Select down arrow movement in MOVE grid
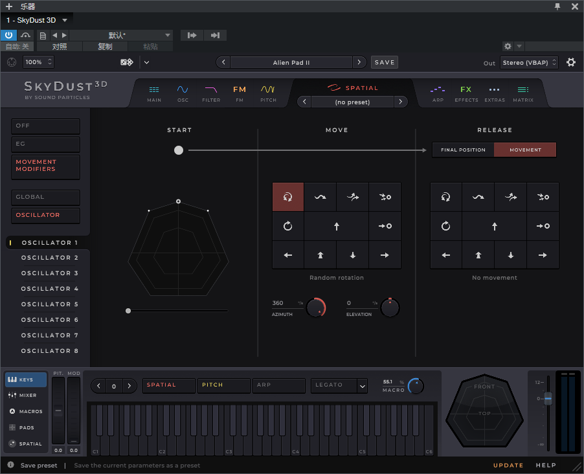 click(353, 255)
